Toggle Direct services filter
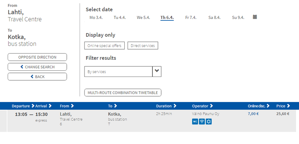This screenshot has width=299, height=144. tap(143, 46)
